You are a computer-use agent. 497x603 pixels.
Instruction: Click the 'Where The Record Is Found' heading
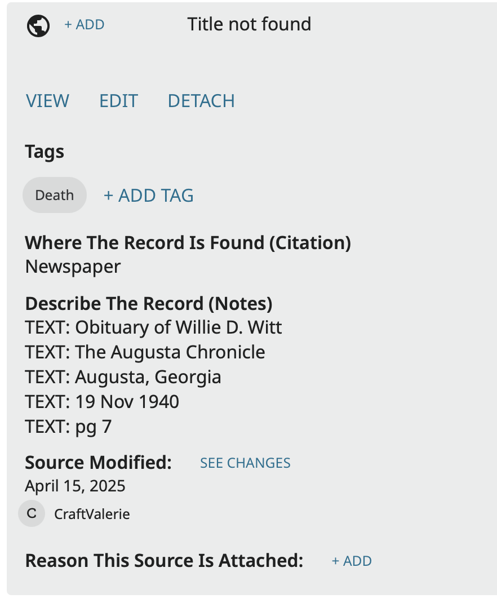(x=188, y=243)
